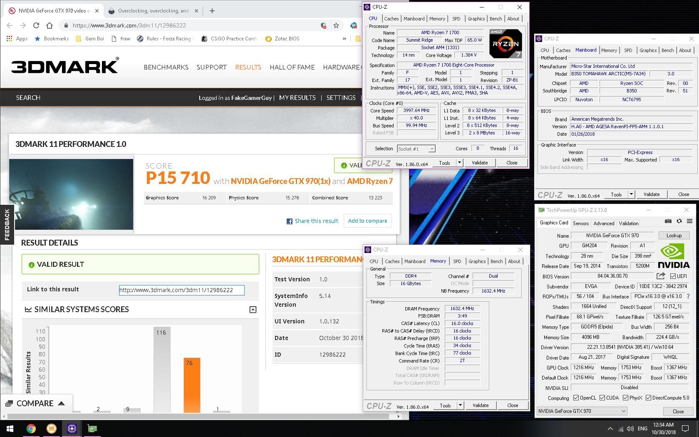Click the Chrome address bar
Screen dimensions: 699x437
pos(191,25)
